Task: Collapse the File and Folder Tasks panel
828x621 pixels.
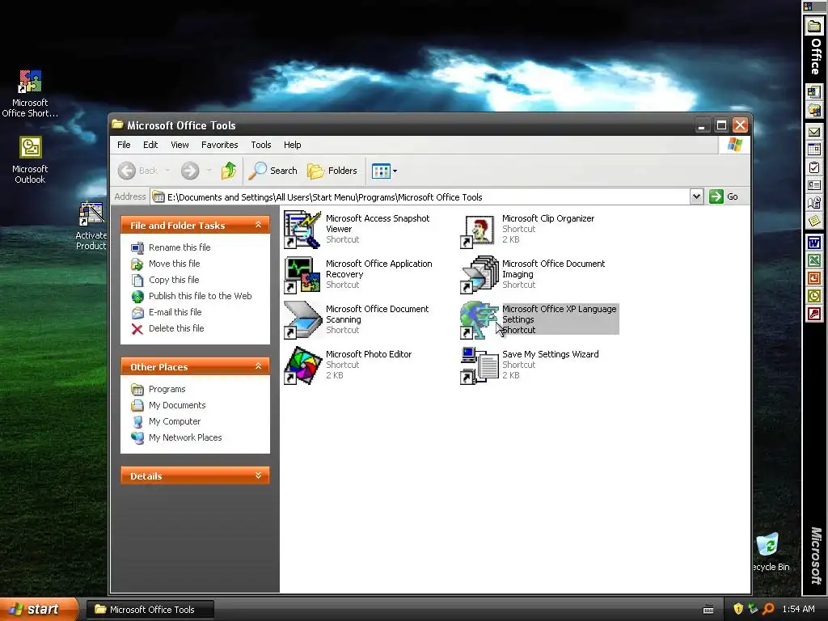Action: click(x=258, y=225)
